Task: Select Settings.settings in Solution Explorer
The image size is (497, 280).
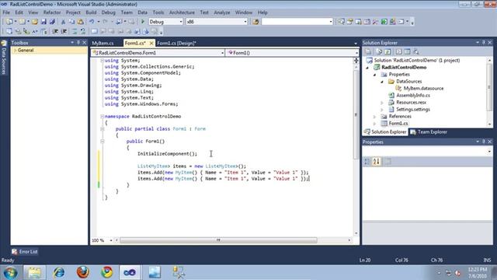Action: coord(413,109)
